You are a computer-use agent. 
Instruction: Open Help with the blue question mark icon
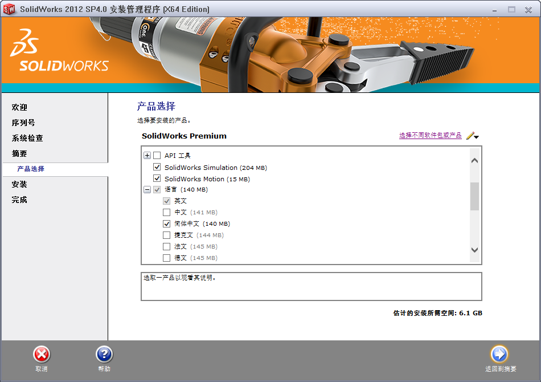(x=104, y=355)
